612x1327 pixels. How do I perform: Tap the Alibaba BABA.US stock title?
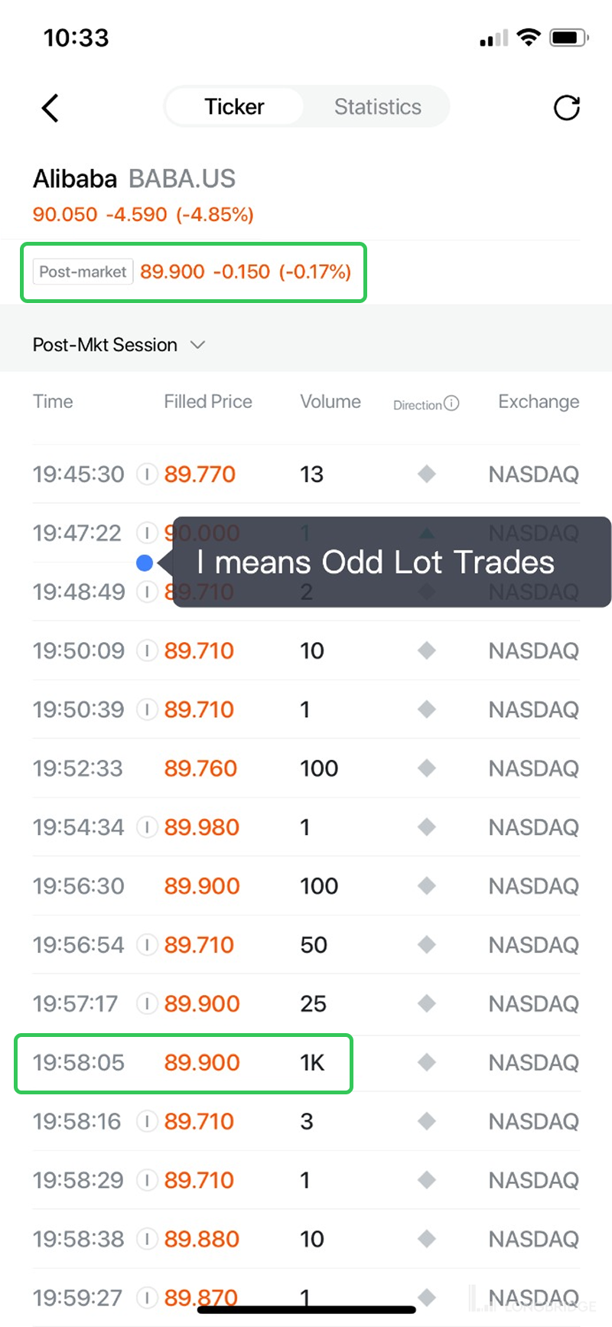tap(134, 179)
